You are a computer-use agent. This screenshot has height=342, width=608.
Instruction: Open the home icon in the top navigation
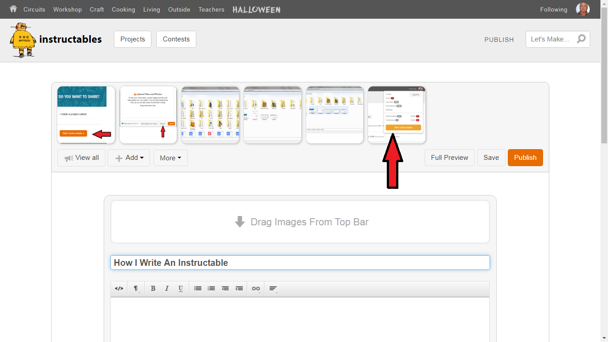tap(13, 9)
